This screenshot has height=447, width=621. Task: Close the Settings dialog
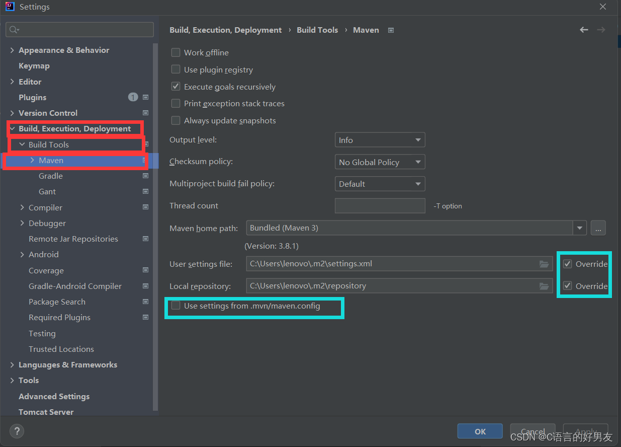603,7
